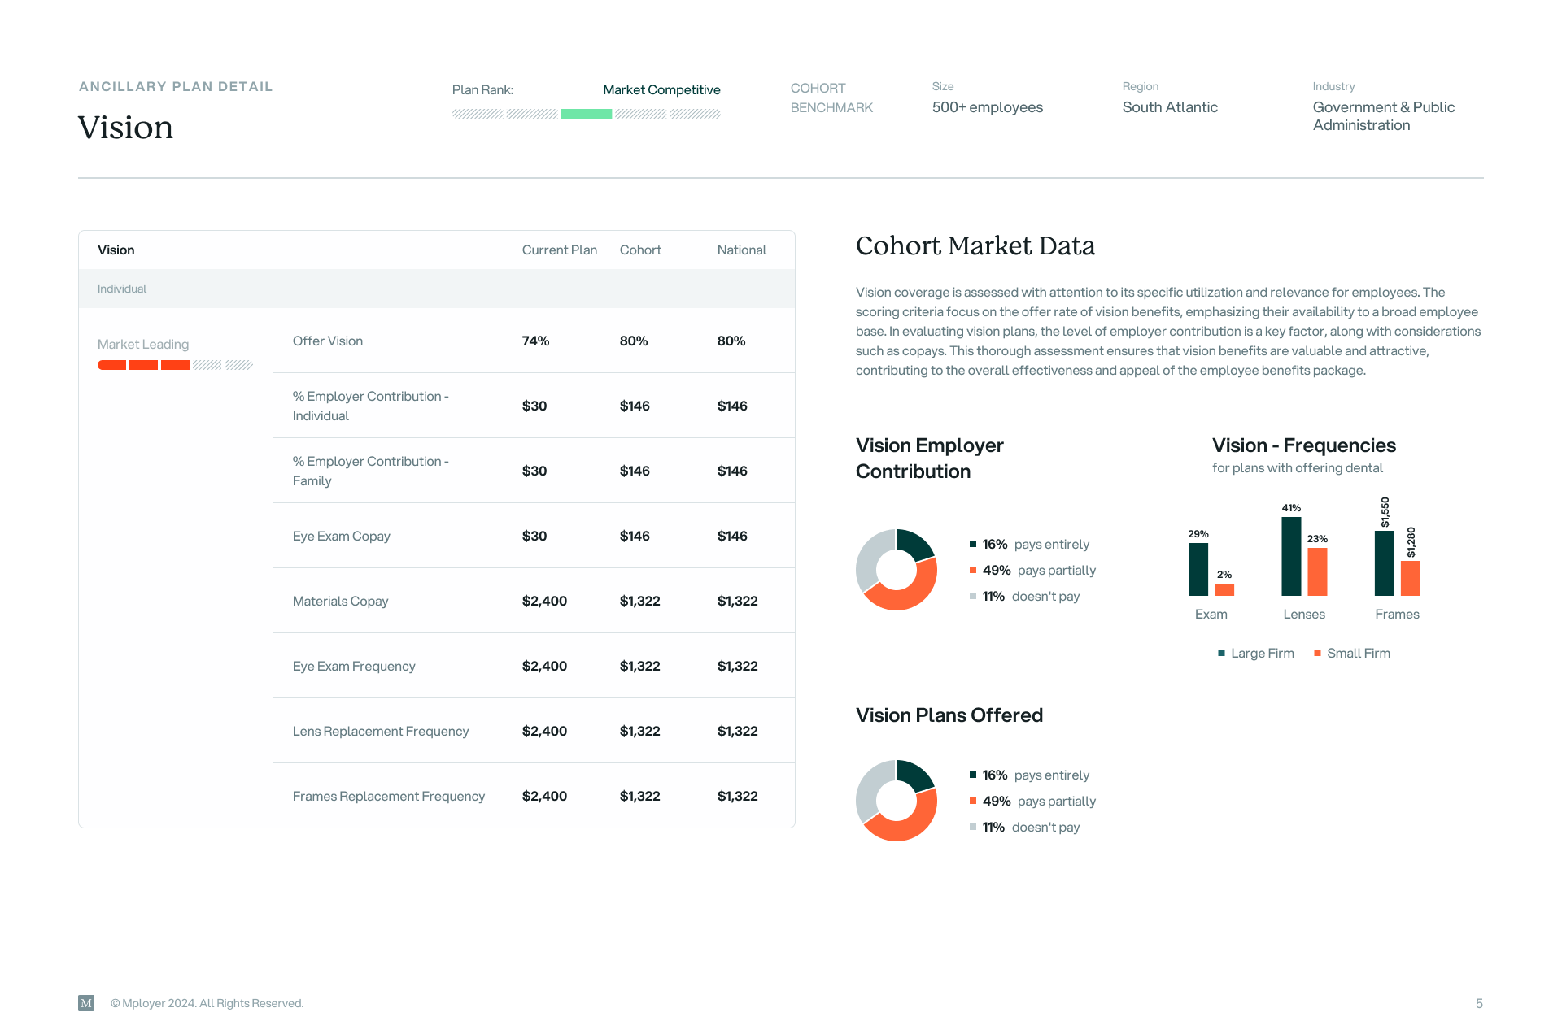Select the Eye Exam Copay row label
The width and height of the screenshot is (1562, 1034).
pyautogui.click(x=341, y=537)
